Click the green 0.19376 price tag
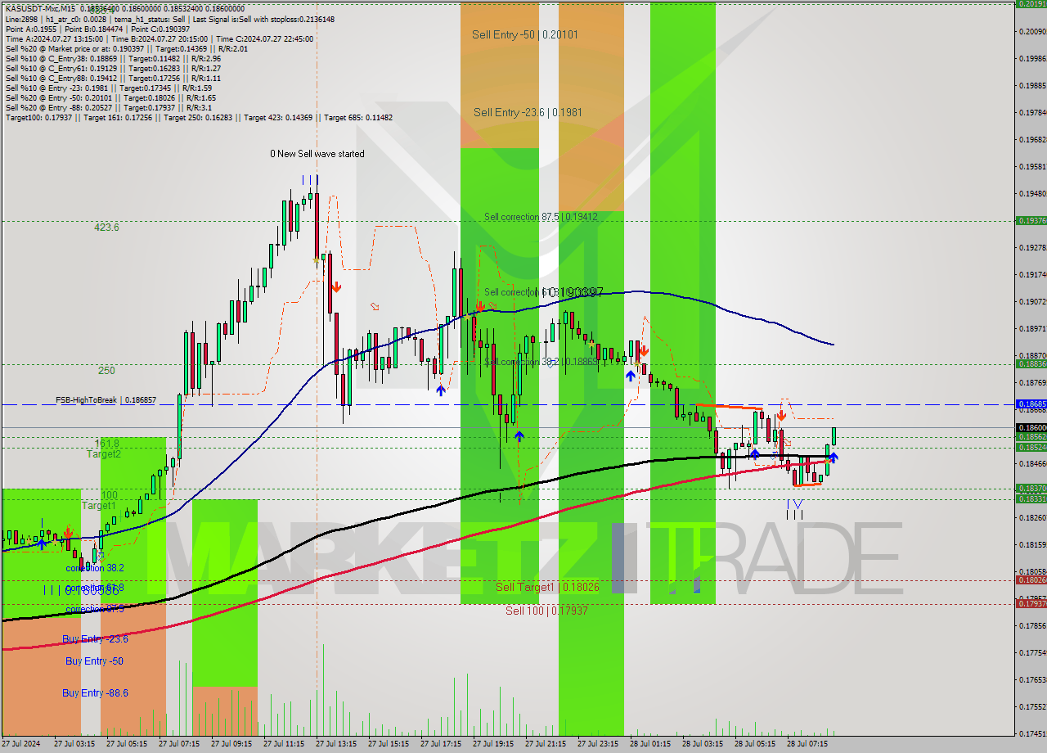1047x753 pixels. coord(1031,221)
